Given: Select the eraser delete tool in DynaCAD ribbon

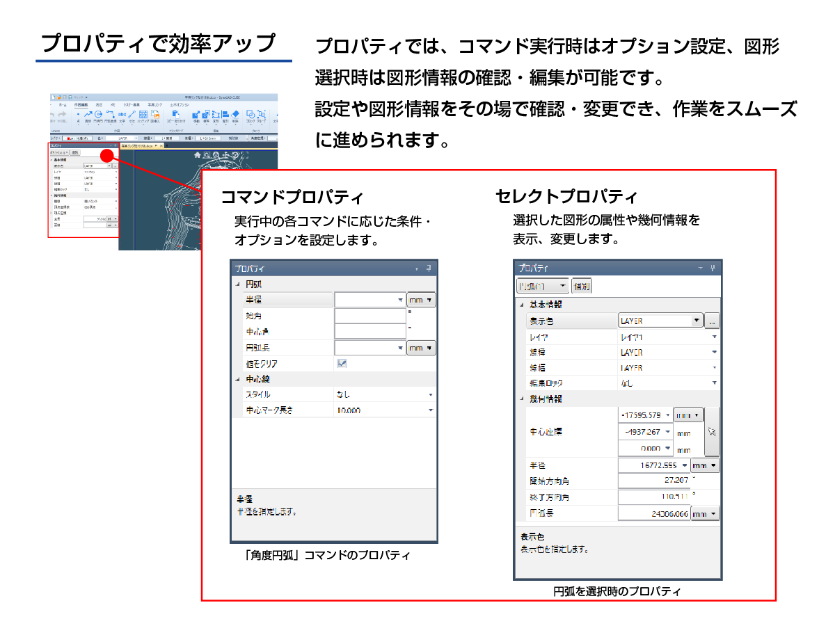Looking at the screenshot, I should [x=235, y=114].
